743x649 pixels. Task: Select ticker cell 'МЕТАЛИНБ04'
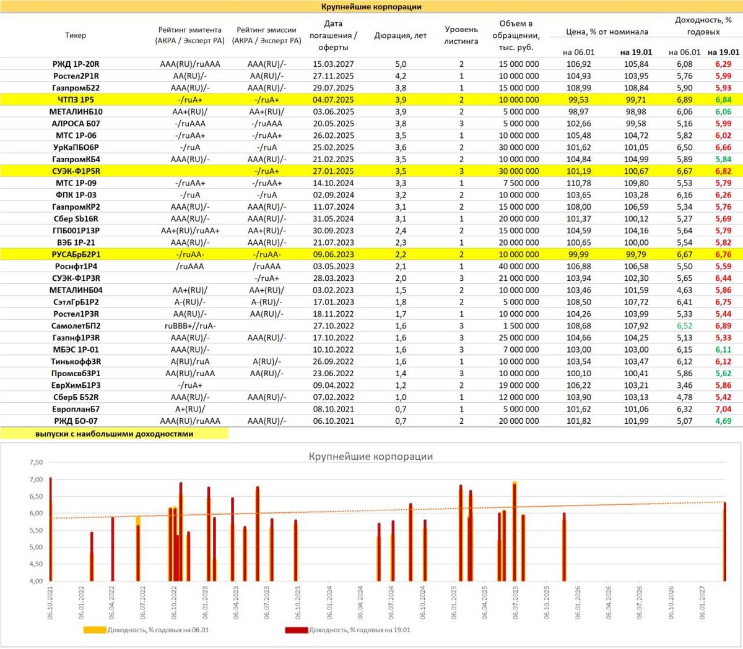(x=76, y=290)
